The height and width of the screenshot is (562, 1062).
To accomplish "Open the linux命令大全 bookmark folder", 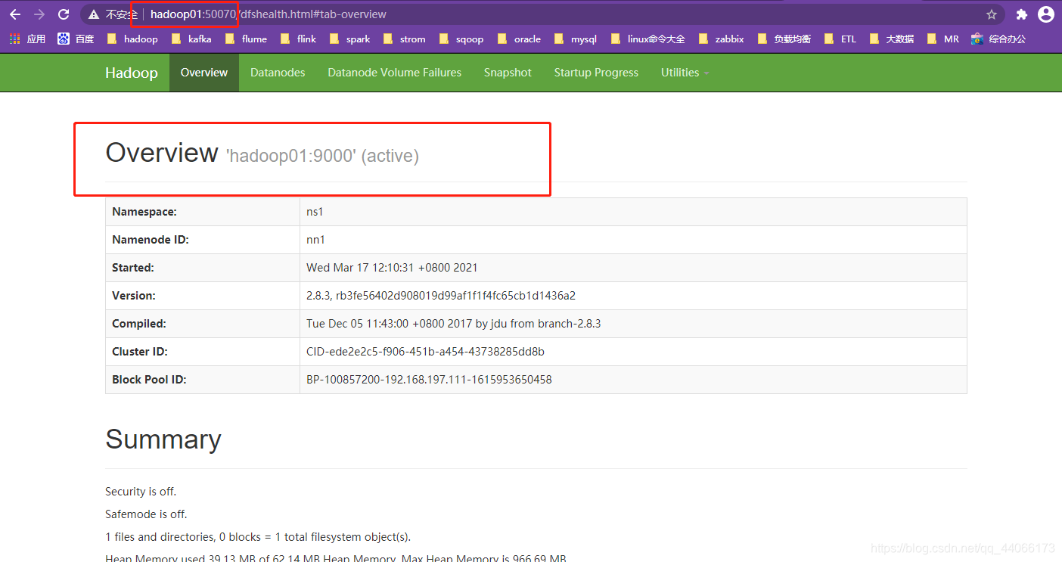I will (648, 39).
